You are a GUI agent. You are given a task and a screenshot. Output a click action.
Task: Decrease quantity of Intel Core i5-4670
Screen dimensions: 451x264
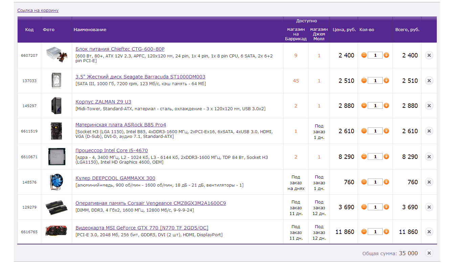tap(364, 157)
